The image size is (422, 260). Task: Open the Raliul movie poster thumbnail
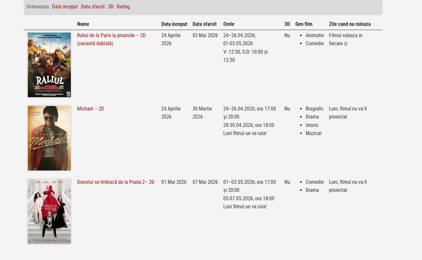pos(49,65)
